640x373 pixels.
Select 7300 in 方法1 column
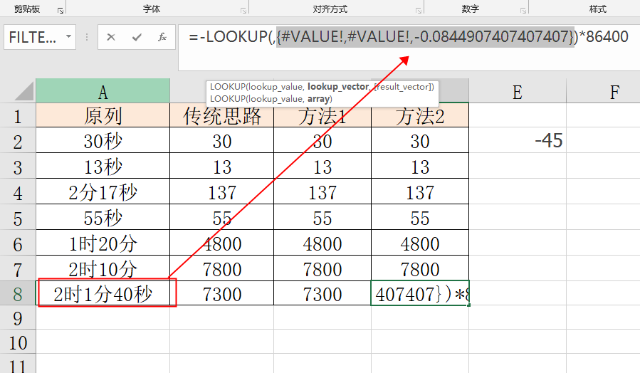pyautogui.click(x=322, y=293)
